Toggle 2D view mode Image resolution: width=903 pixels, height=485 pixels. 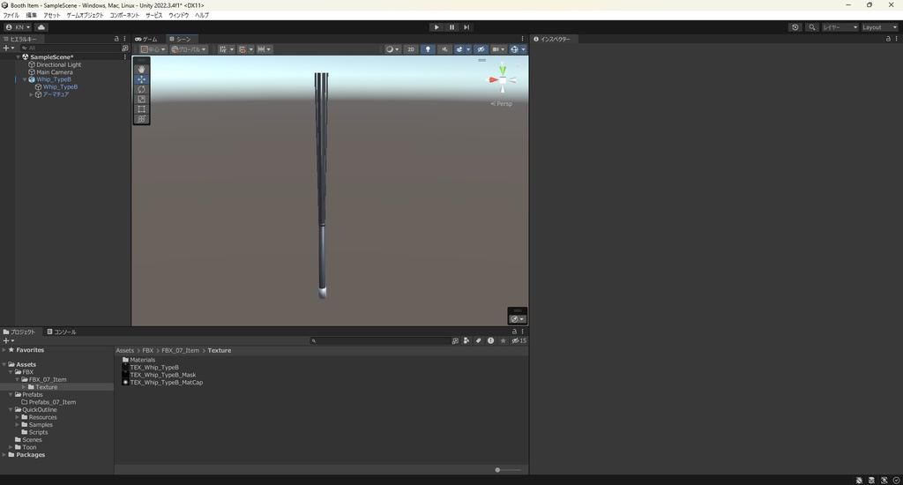point(411,49)
